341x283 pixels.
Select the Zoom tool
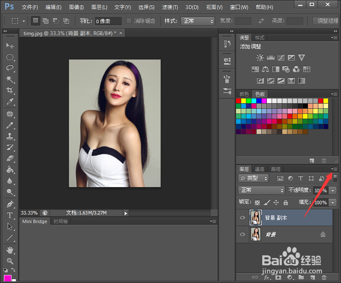point(10,261)
